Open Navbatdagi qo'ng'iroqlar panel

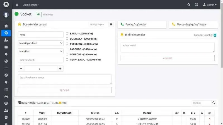coord(193,24)
